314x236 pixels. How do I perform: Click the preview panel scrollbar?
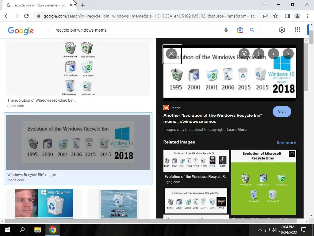(x=306, y=67)
